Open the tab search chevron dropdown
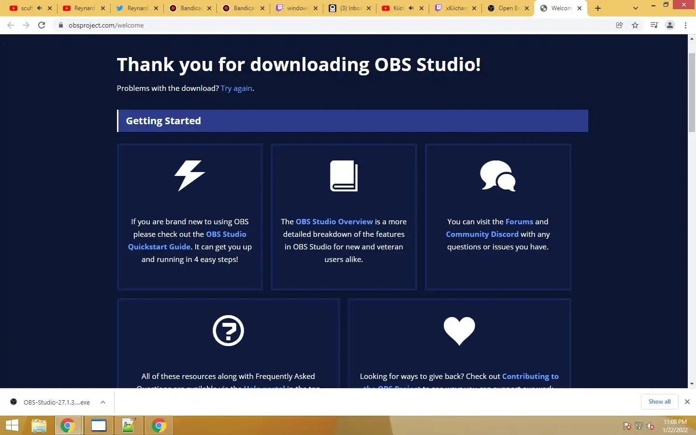 pos(636,8)
